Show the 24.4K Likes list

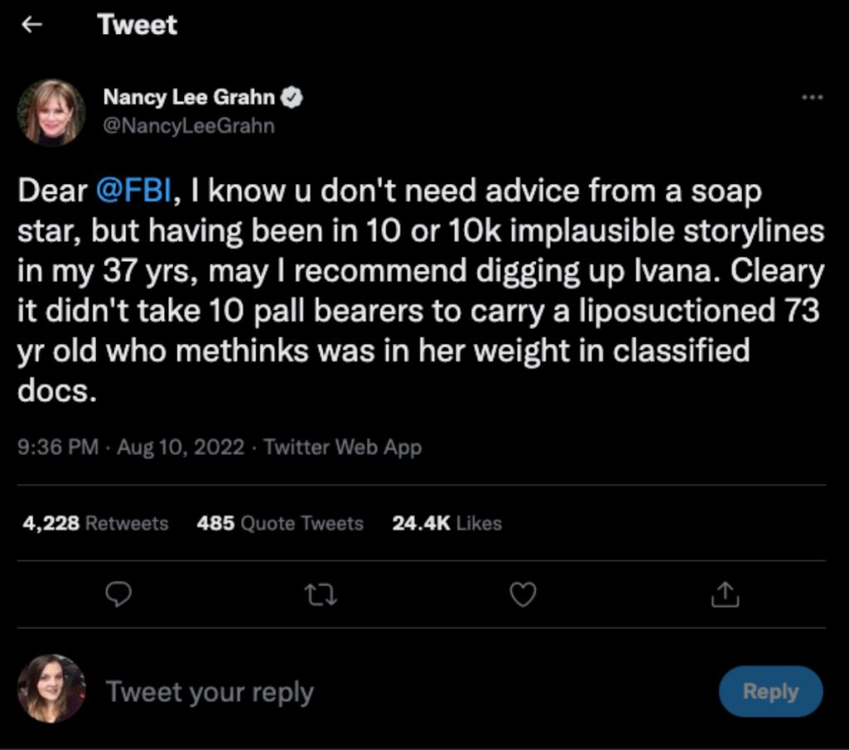(x=446, y=524)
